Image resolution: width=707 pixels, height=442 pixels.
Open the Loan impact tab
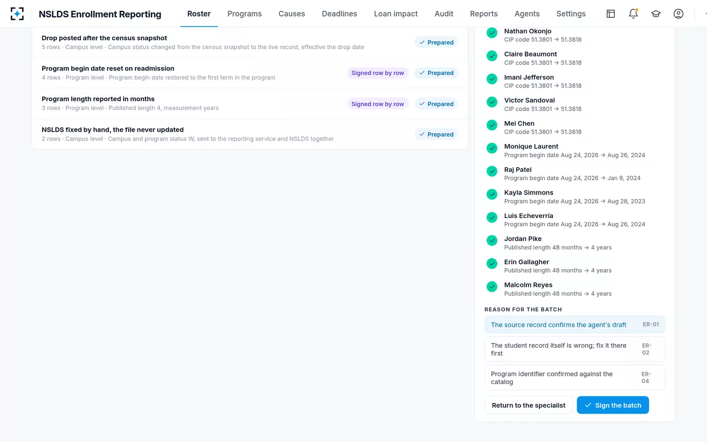click(x=396, y=14)
